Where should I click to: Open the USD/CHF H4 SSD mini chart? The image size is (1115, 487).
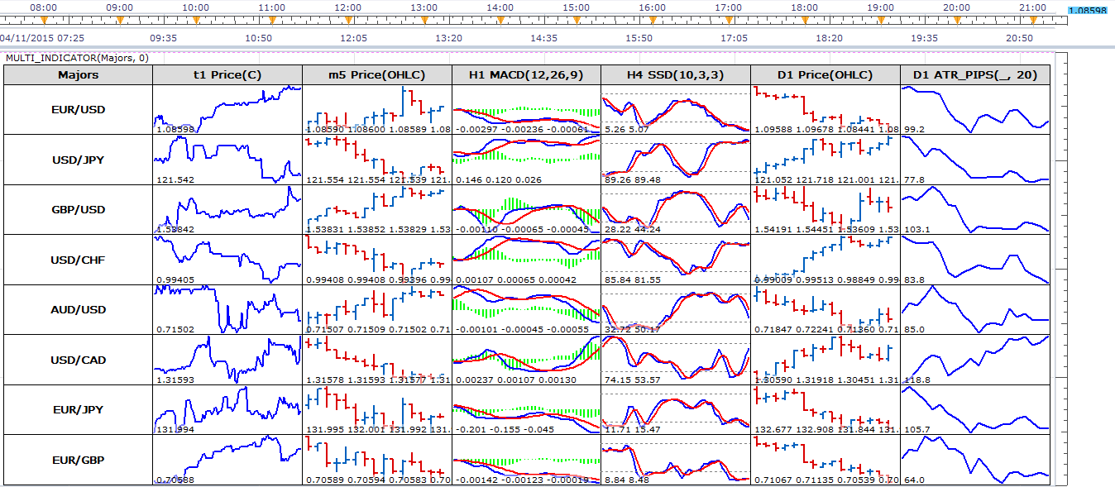677,260
